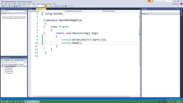Viewport: 183px width, 103px height.
Task: Toggle Categorized view in Properties panel
Action: tap(143, 14)
